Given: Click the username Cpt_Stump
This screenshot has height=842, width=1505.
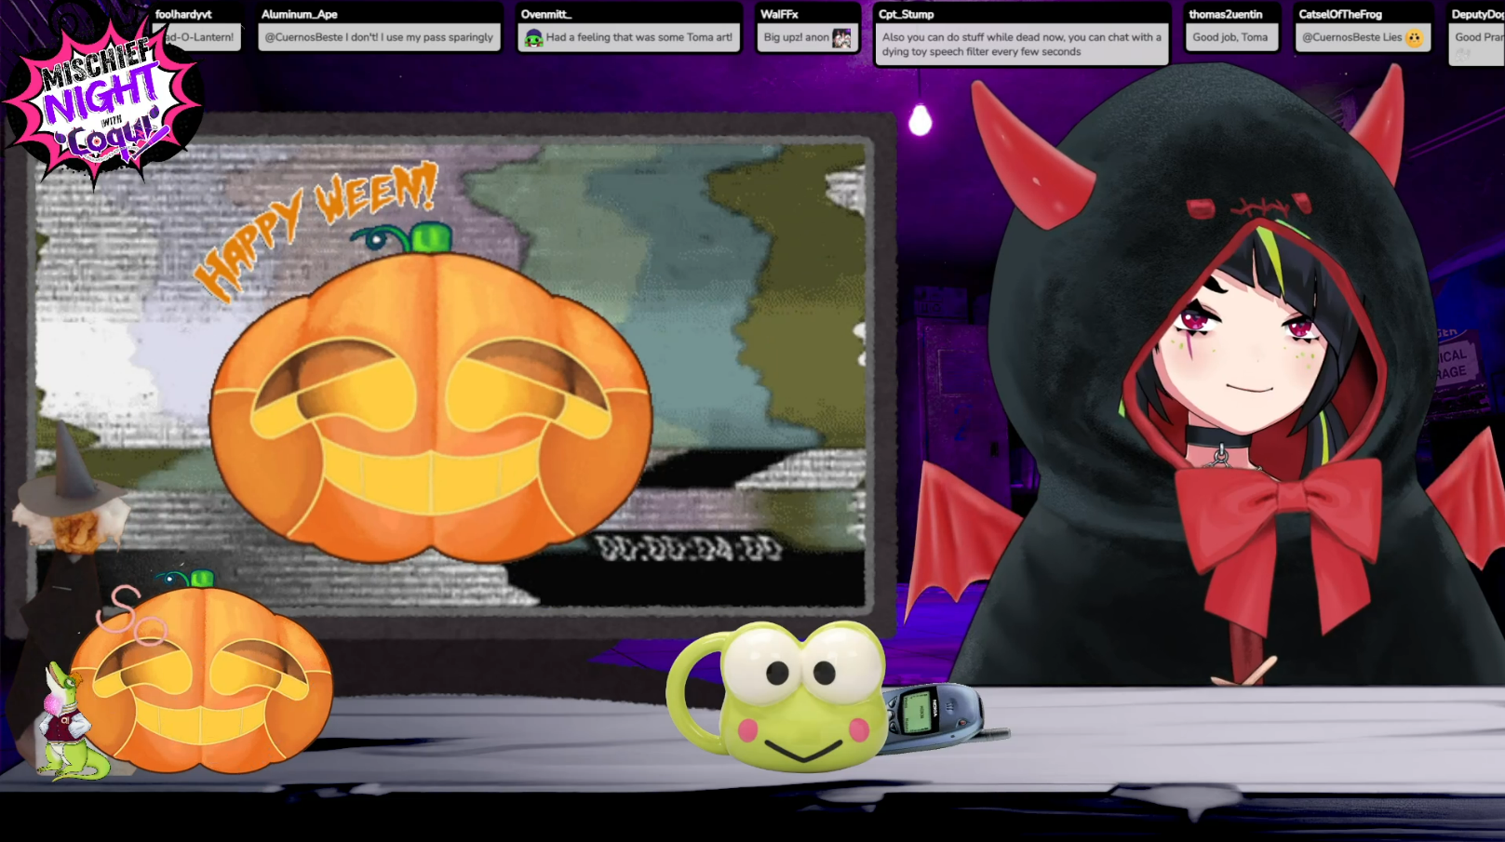Looking at the screenshot, I should coord(906,14).
